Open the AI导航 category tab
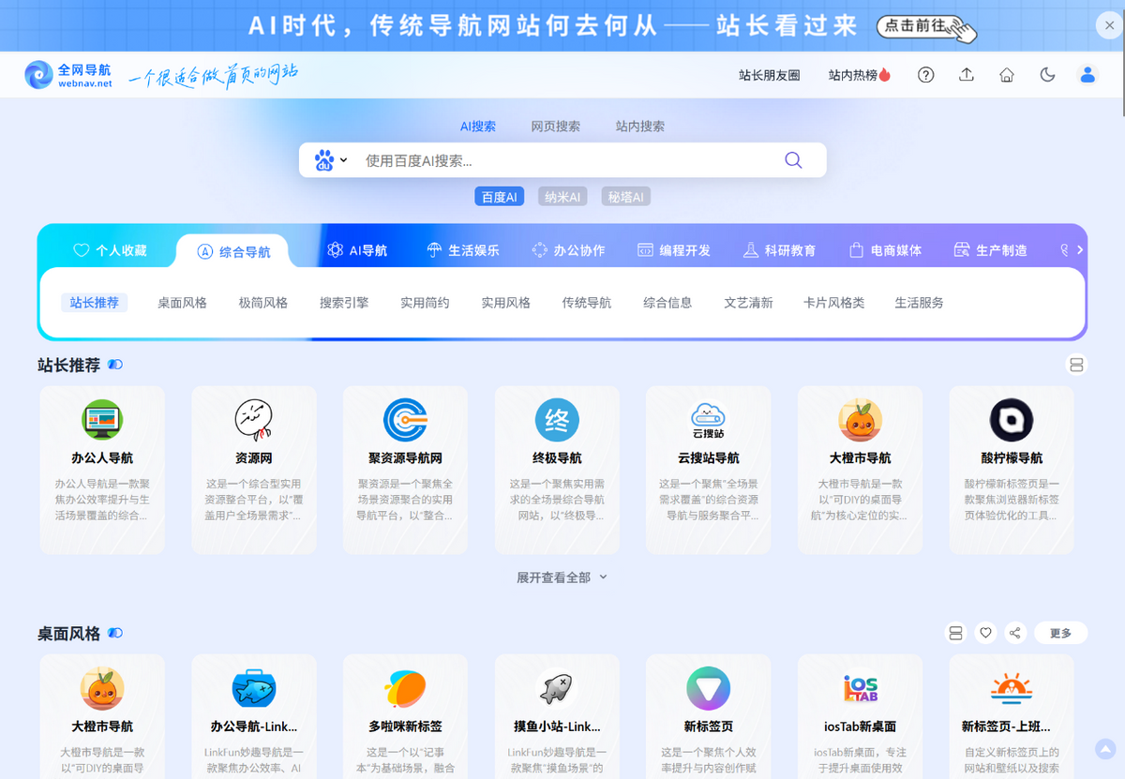1125x779 pixels. [x=357, y=250]
